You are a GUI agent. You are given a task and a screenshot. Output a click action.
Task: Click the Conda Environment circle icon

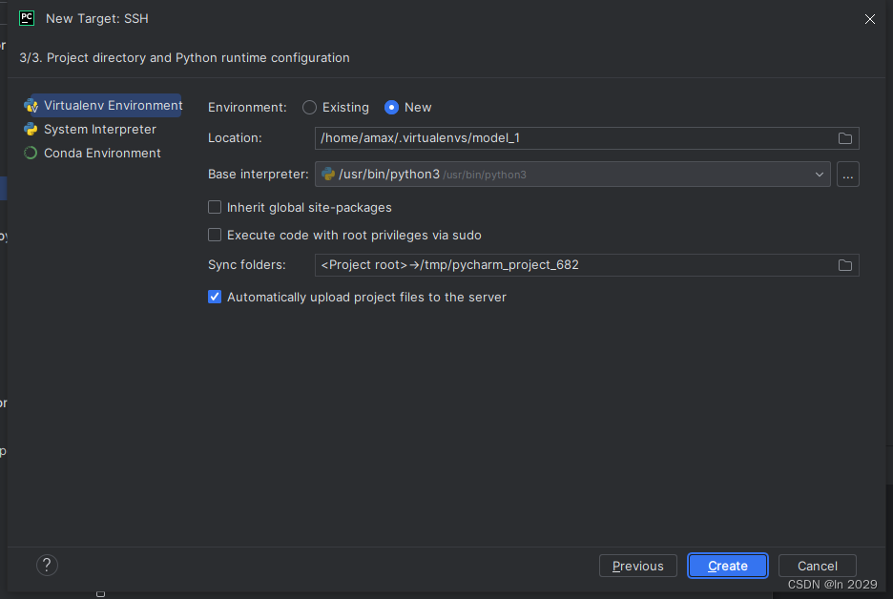coord(31,154)
